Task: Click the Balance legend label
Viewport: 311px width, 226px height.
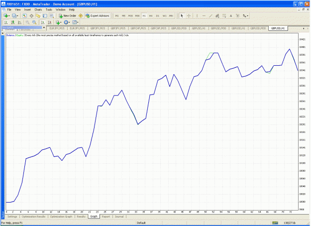Action: (x=10, y=35)
